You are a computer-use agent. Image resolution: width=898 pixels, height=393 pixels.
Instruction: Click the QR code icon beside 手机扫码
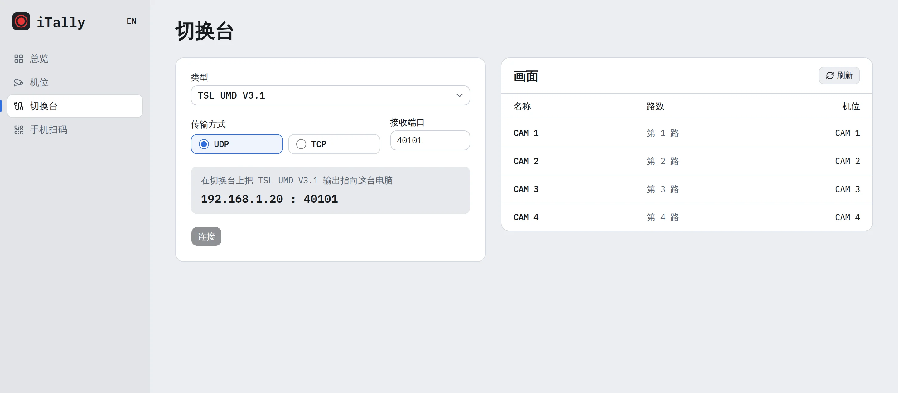coord(18,130)
